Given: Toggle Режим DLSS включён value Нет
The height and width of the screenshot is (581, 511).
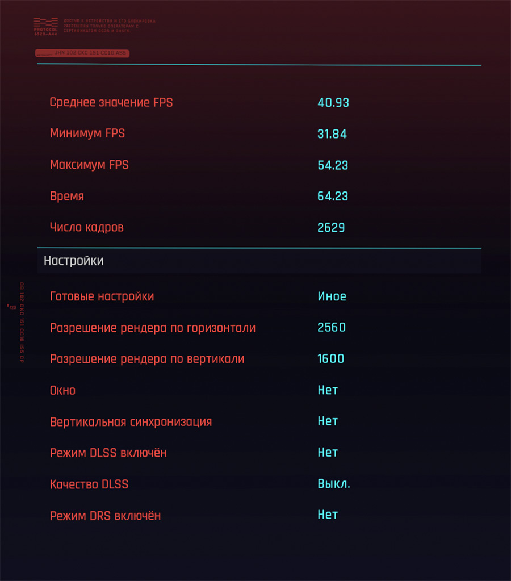Looking at the screenshot, I should point(328,453).
